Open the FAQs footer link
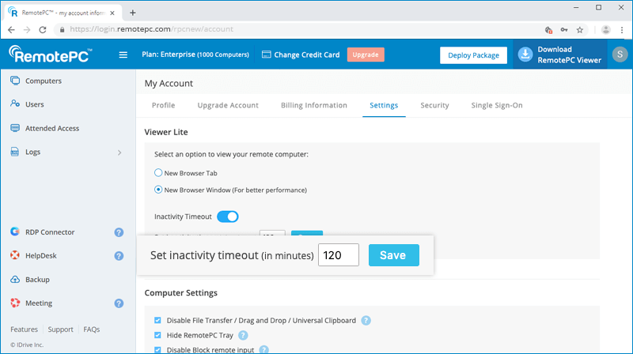The width and height of the screenshot is (633, 354). pos(92,330)
